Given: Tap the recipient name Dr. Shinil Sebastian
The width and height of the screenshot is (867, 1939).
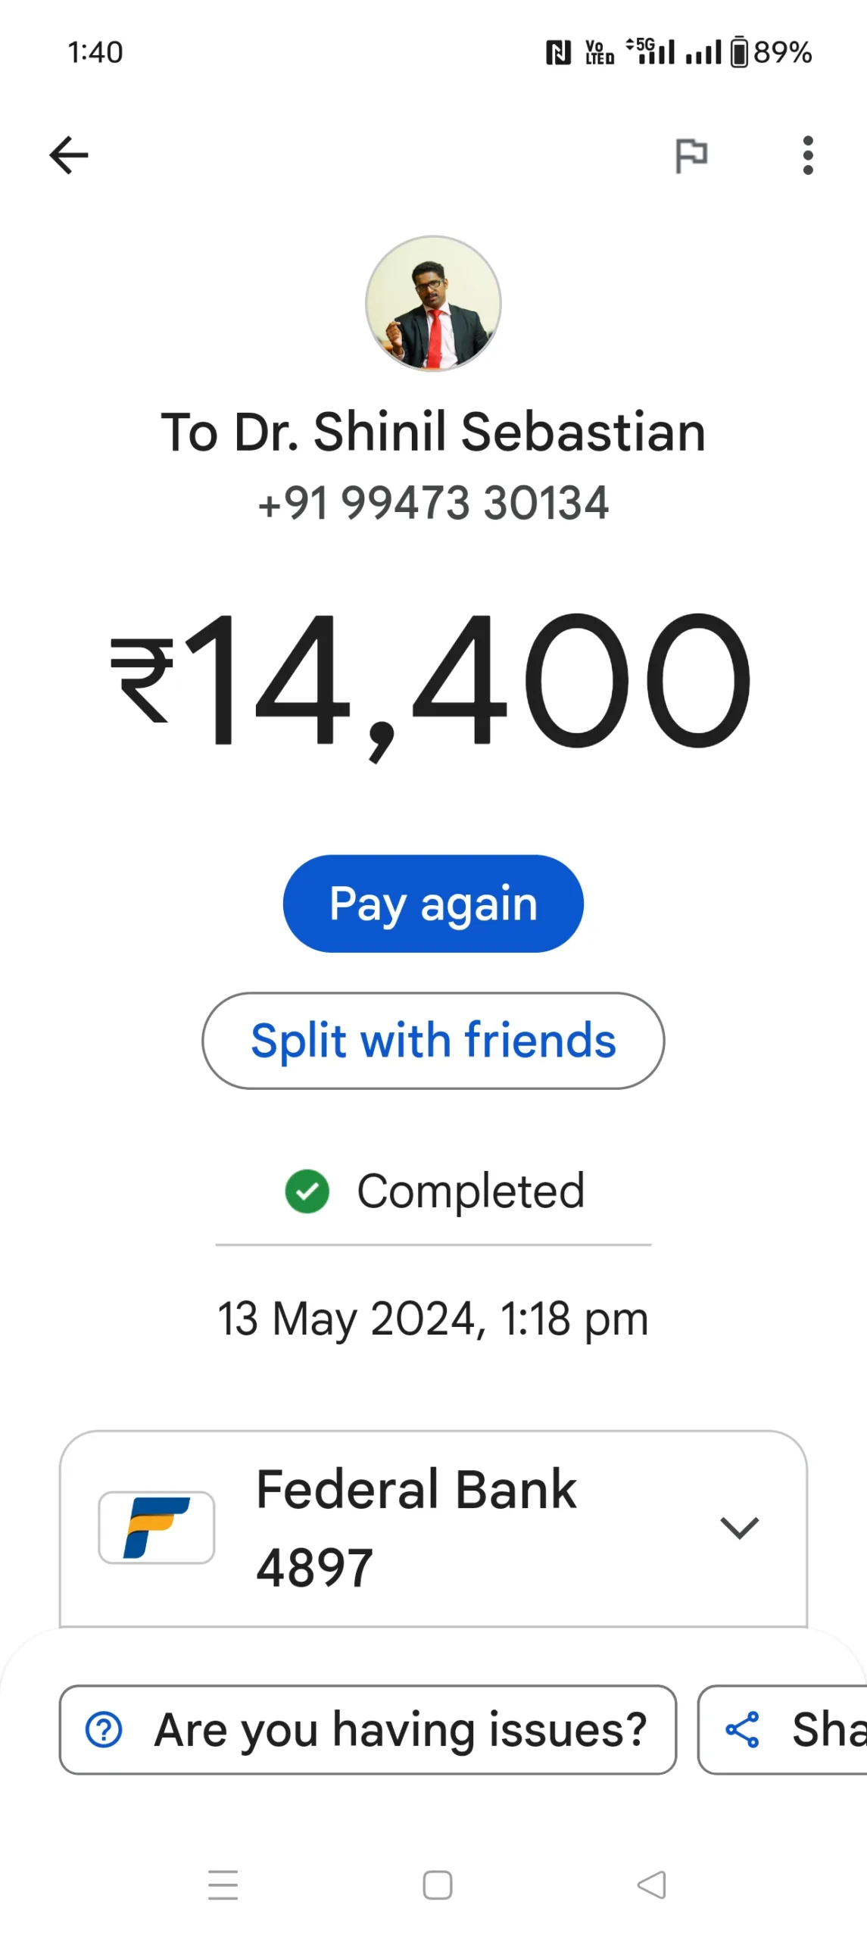Looking at the screenshot, I should point(470,432).
